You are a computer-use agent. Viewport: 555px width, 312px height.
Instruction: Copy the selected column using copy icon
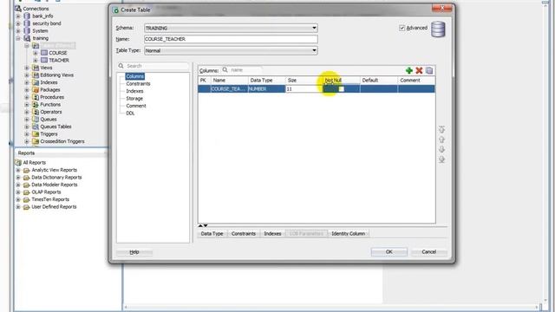[429, 70]
